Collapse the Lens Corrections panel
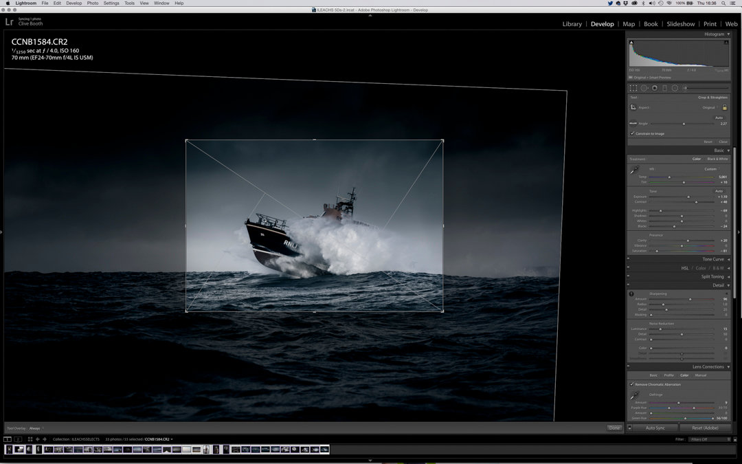 click(x=728, y=367)
